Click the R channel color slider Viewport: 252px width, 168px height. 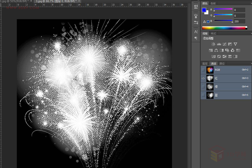[223, 9]
